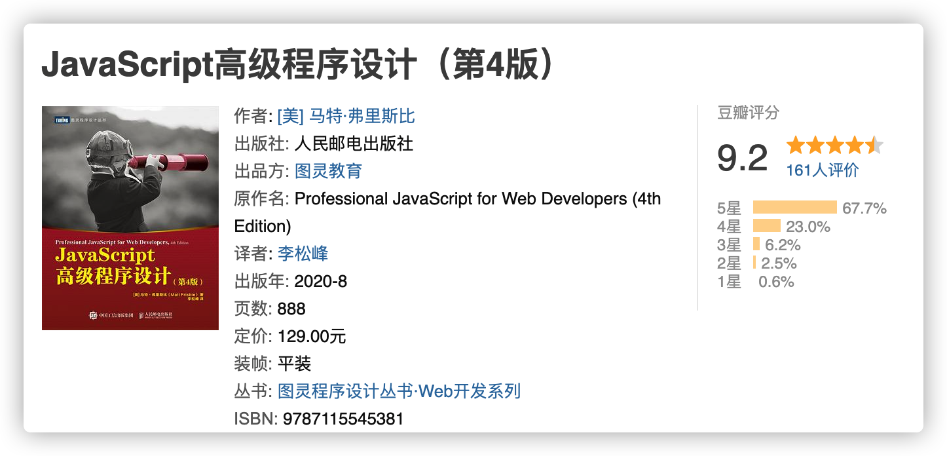Click publication year 2020-8
The image size is (947, 456).
tap(321, 281)
